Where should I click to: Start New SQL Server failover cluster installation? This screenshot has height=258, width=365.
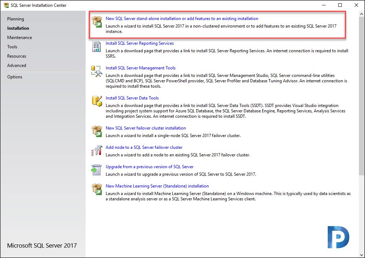click(146, 128)
